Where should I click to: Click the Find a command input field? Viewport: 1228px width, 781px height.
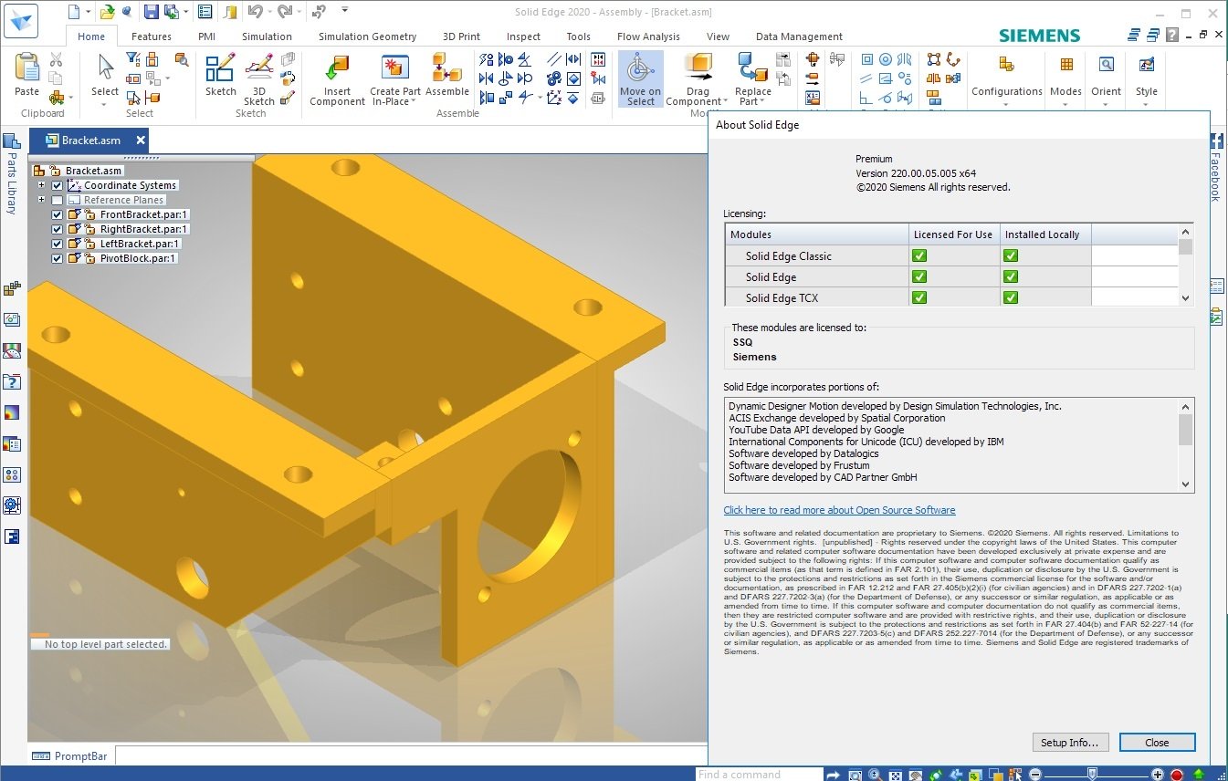(758, 775)
